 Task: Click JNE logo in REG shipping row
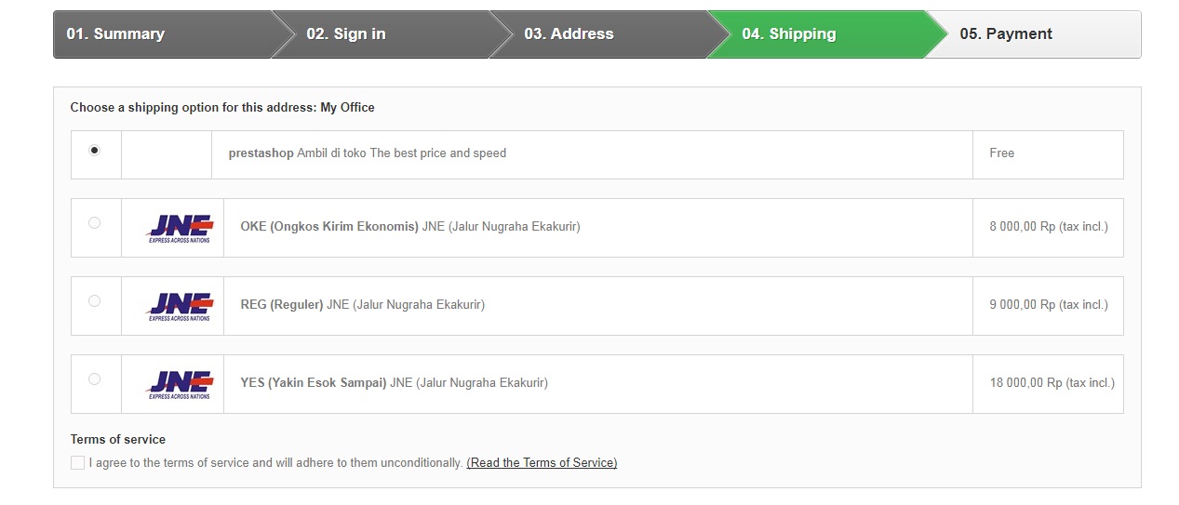(181, 306)
